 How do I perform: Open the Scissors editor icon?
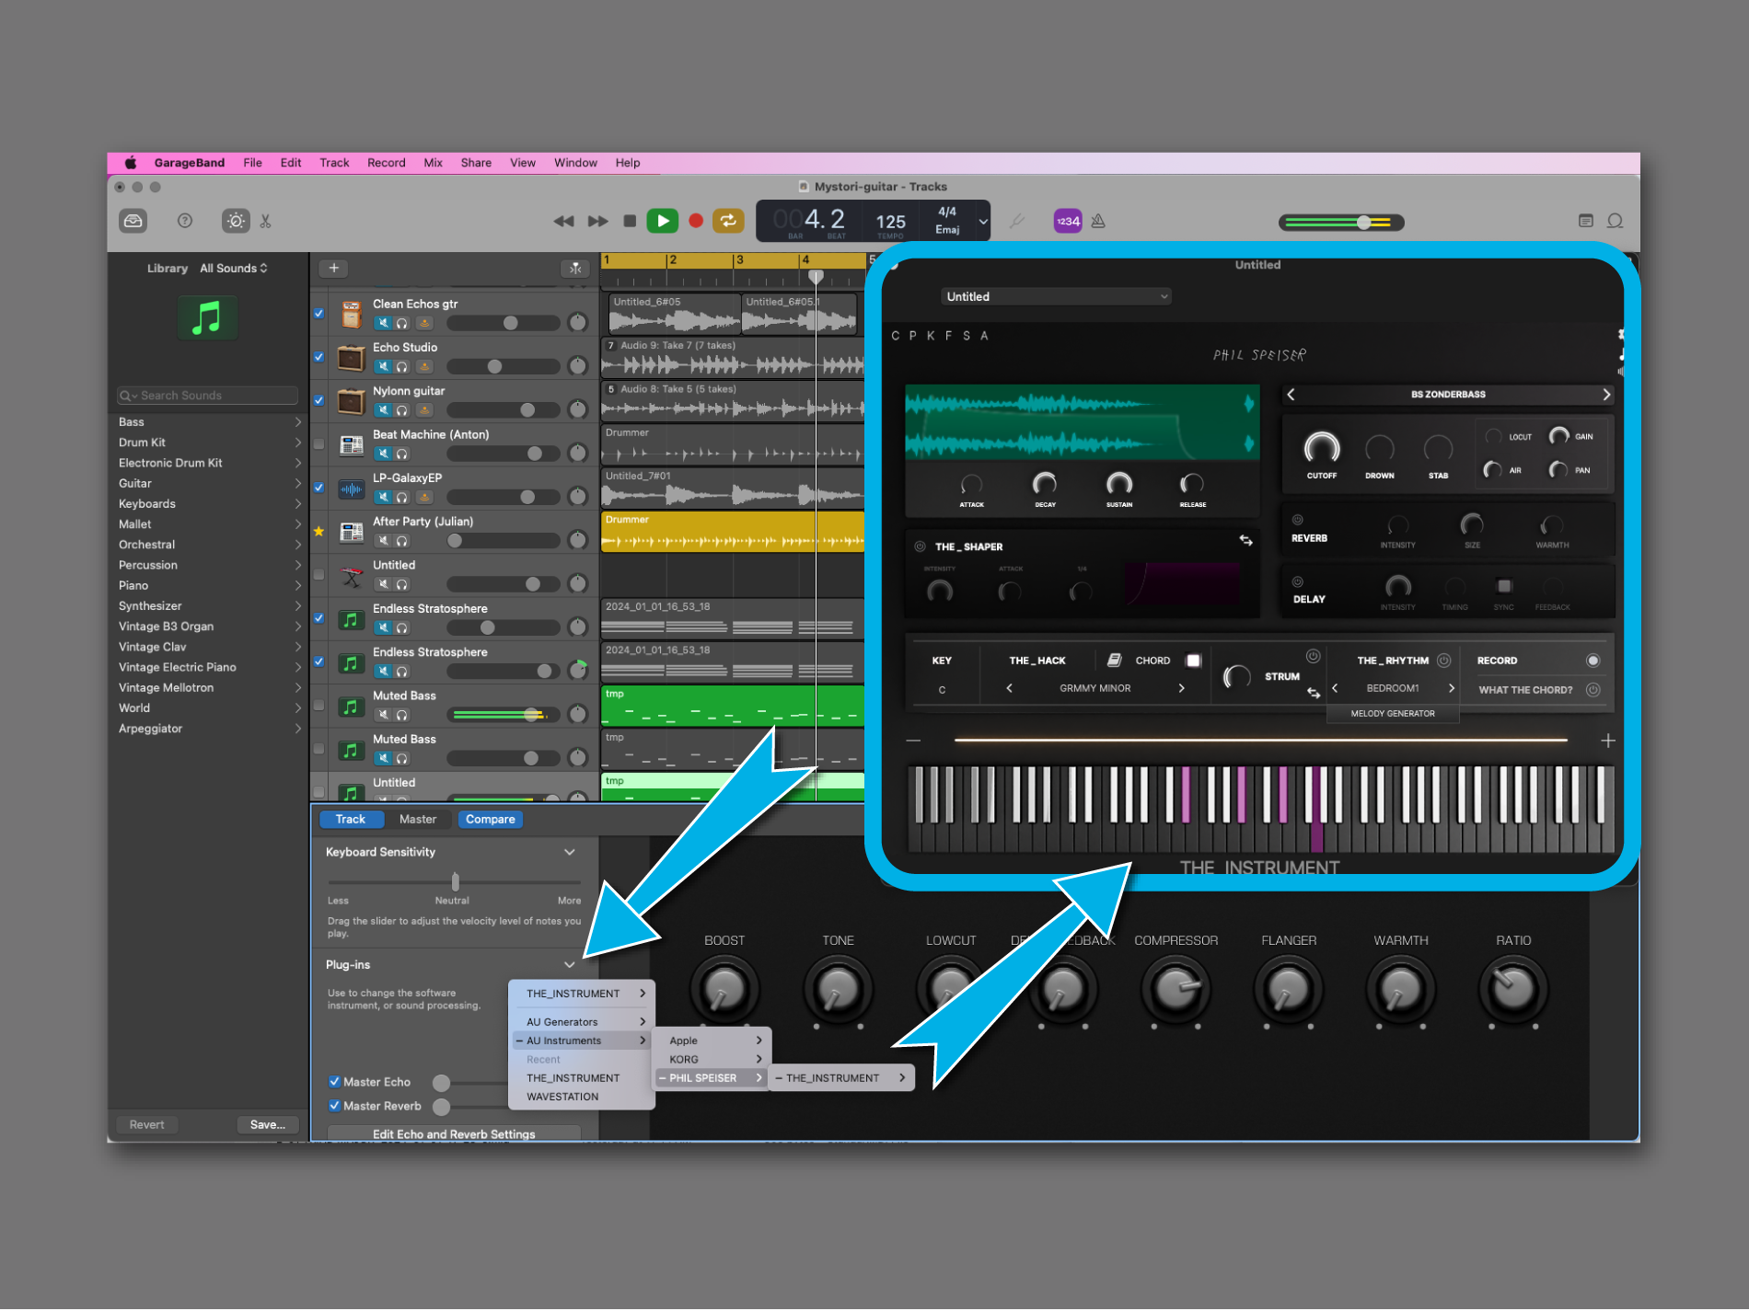(266, 221)
